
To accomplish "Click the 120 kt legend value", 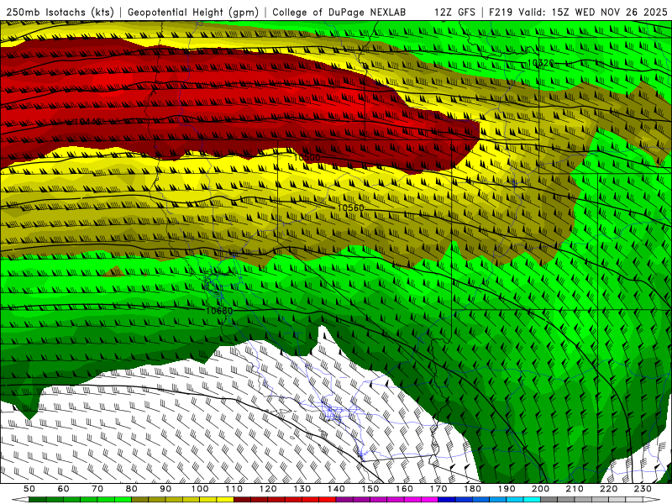I will click(x=268, y=489).
